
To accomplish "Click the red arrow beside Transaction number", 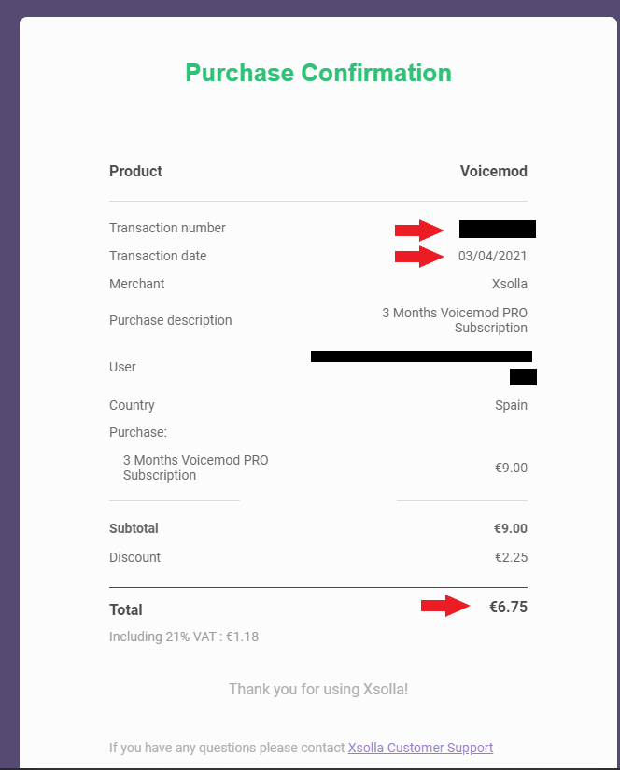I will (x=419, y=230).
